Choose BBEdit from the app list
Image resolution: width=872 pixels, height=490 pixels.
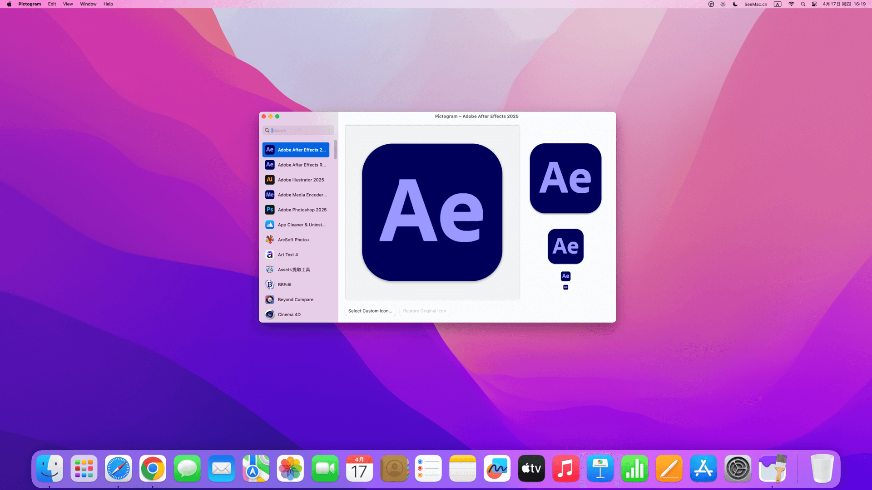[285, 284]
